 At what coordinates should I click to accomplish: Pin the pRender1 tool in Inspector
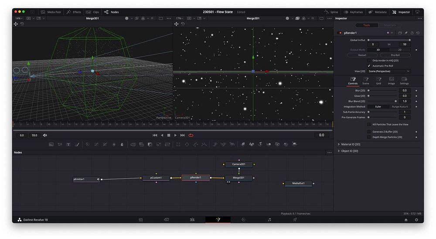[x=406, y=33]
